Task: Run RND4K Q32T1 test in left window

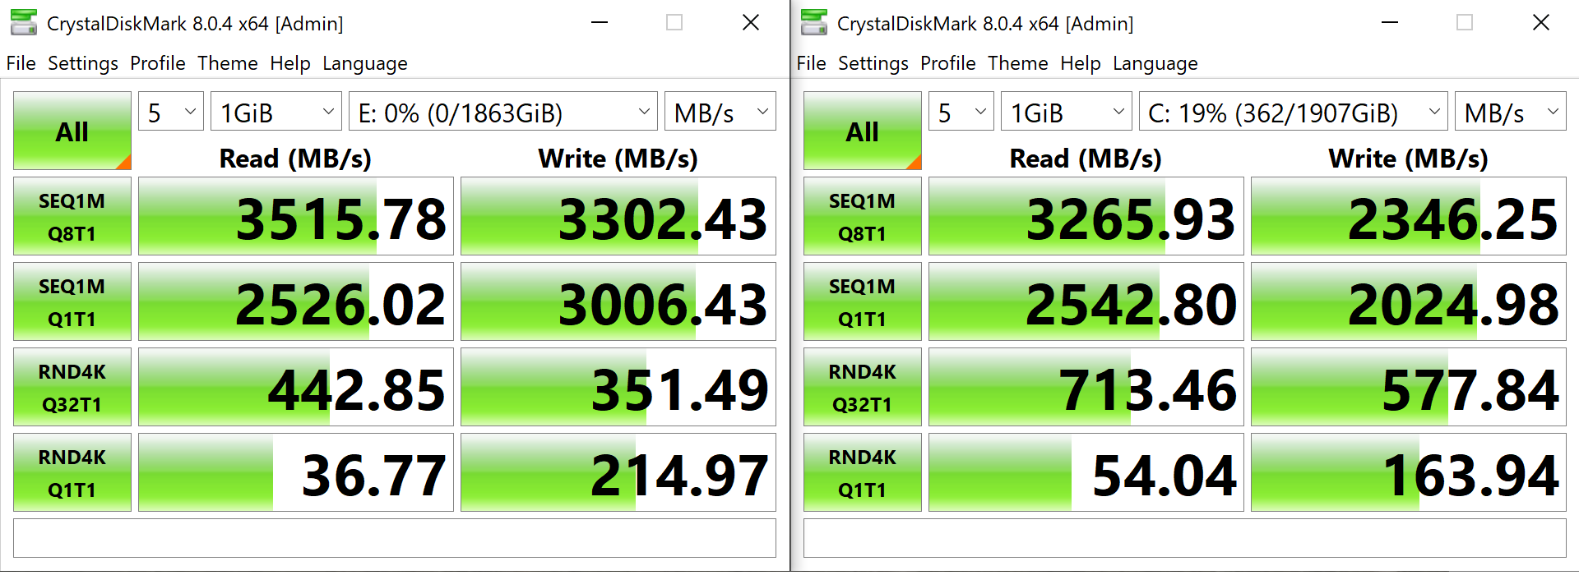Action: [72, 387]
